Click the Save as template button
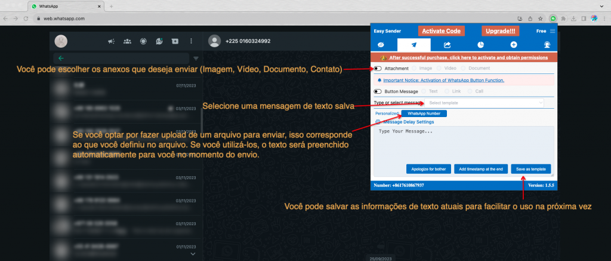Image resolution: width=611 pixels, height=261 pixels. coord(530,169)
